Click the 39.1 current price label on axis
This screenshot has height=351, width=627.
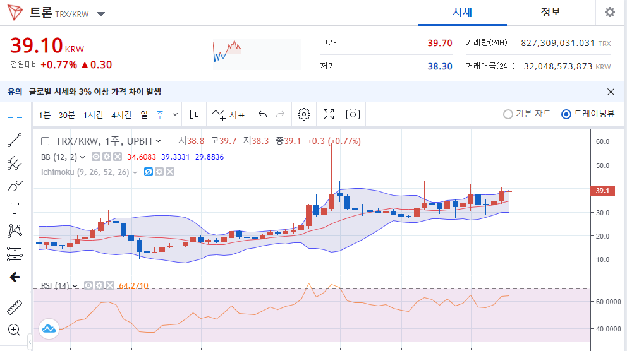[x=602, y=191]
